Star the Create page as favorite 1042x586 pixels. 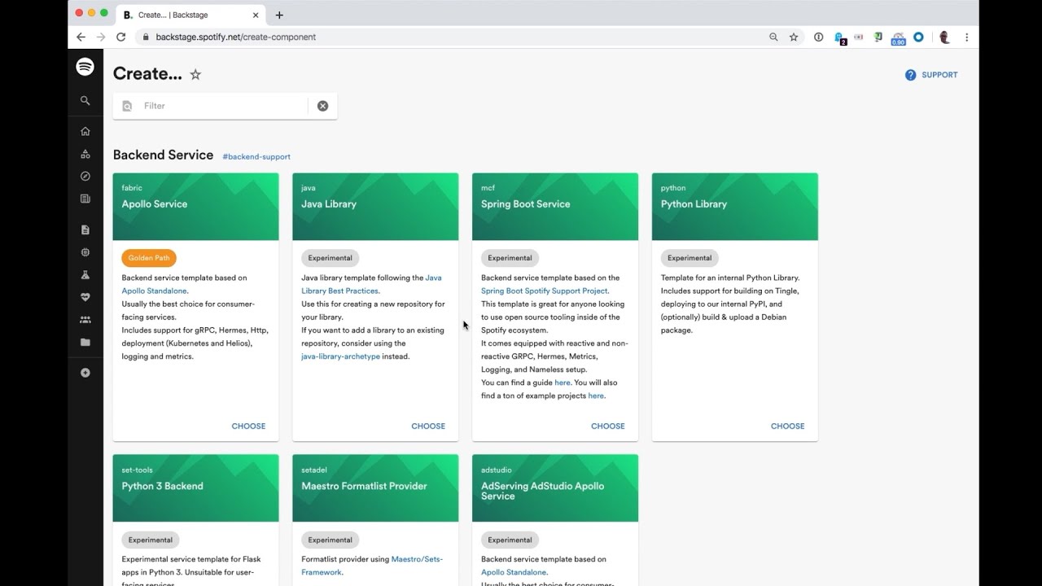coord(195,74)
